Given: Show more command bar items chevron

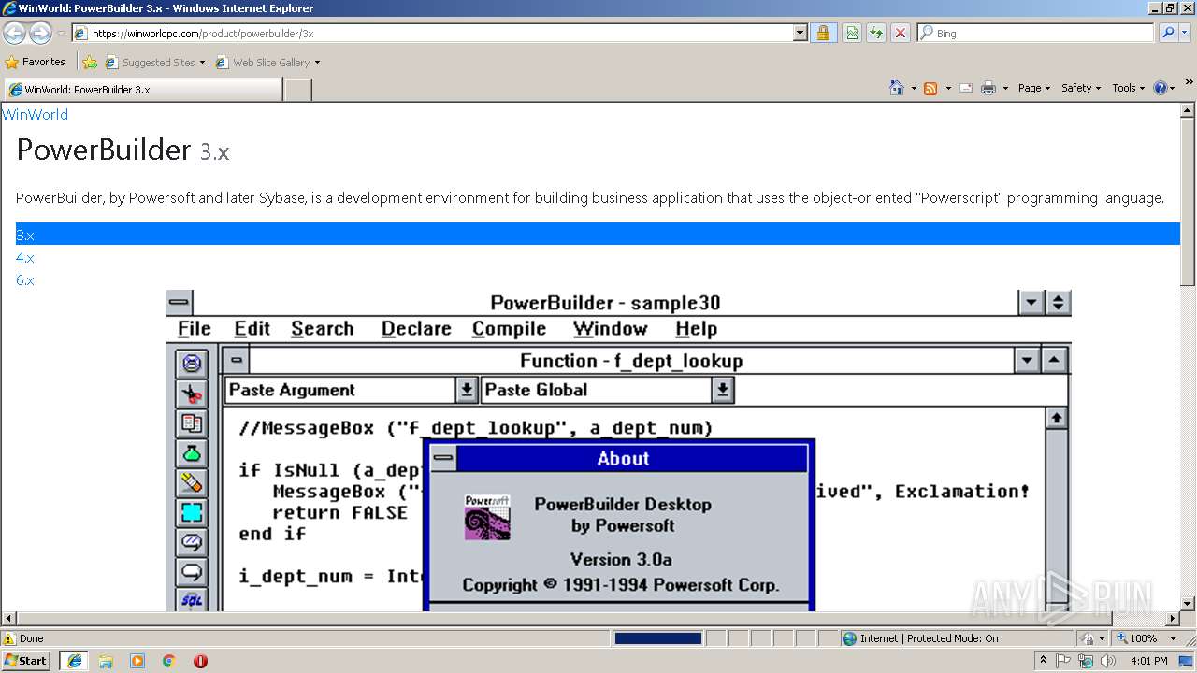Looking at the screenshot, I should coord(1189,84).
